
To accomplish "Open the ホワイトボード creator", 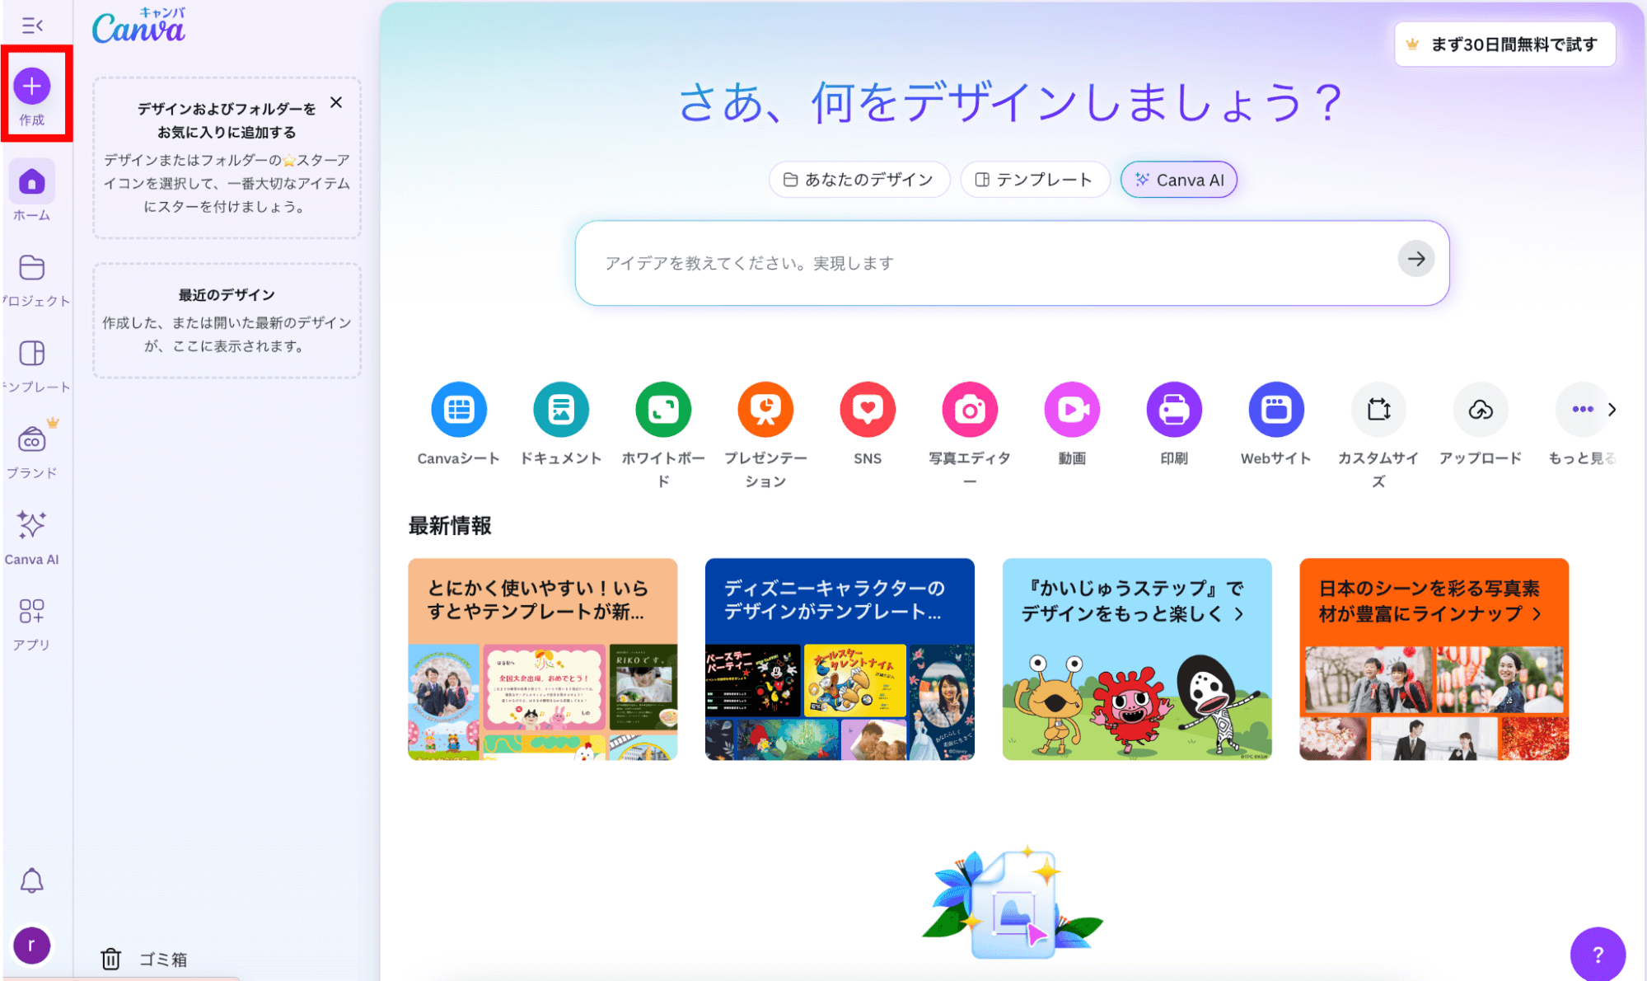I will click(x=663, y=409).
